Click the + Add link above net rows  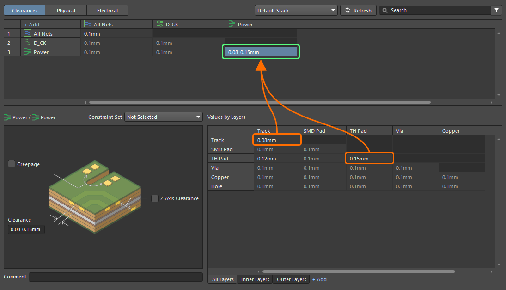pos(31,24)
